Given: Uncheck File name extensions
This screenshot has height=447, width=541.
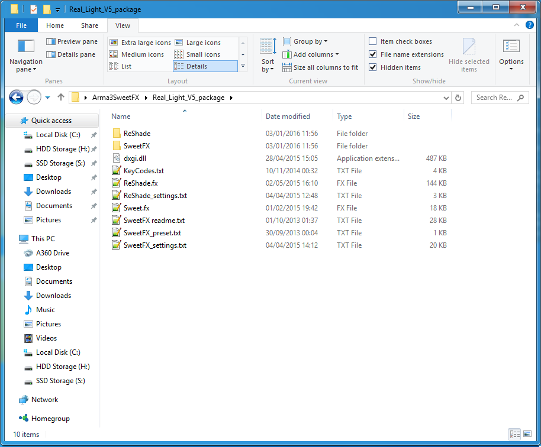Looking at the screenshot, I should 373,54.
